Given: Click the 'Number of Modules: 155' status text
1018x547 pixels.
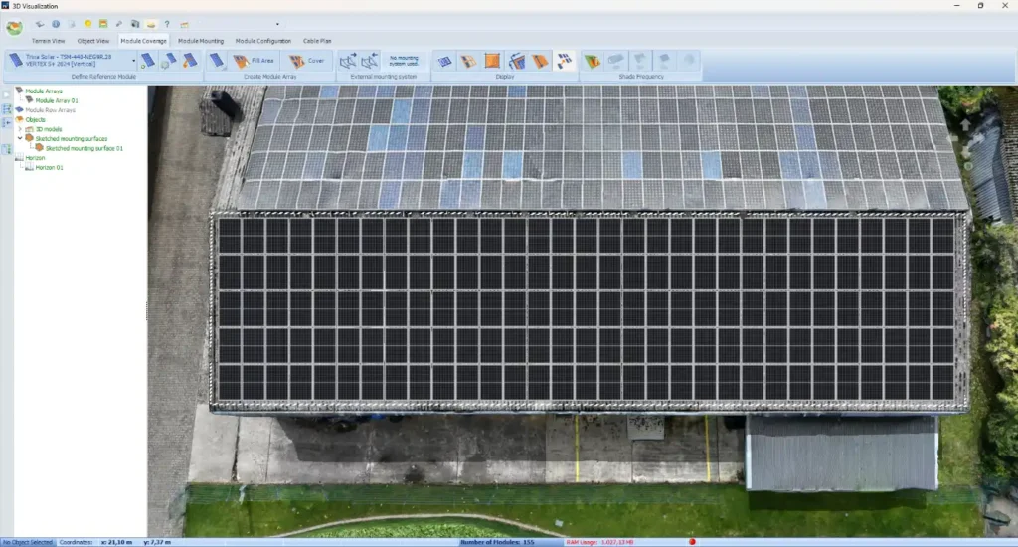Looking at the screenshot, I should point(497,542).
